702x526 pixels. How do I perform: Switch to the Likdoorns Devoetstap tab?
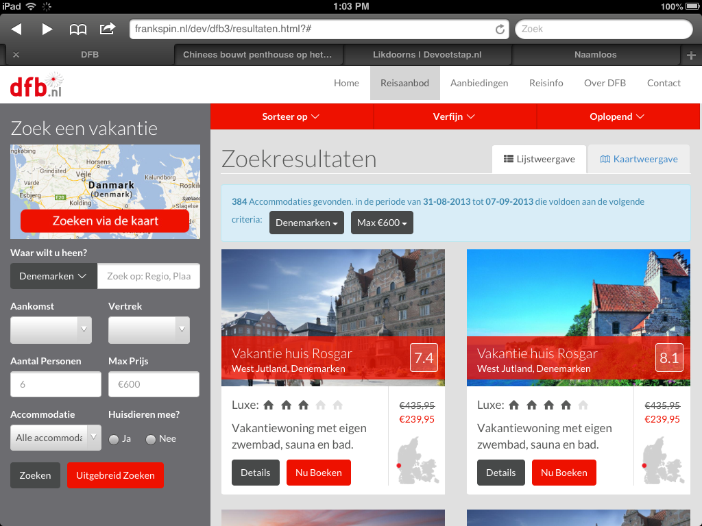click(428, 54)
